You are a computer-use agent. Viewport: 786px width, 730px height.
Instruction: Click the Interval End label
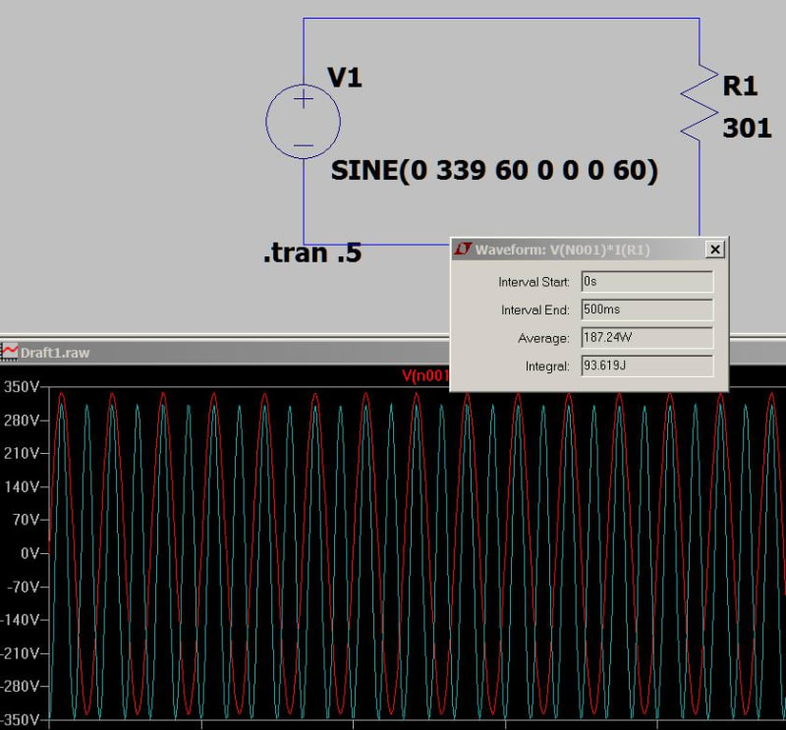click(x=535, y=310)
